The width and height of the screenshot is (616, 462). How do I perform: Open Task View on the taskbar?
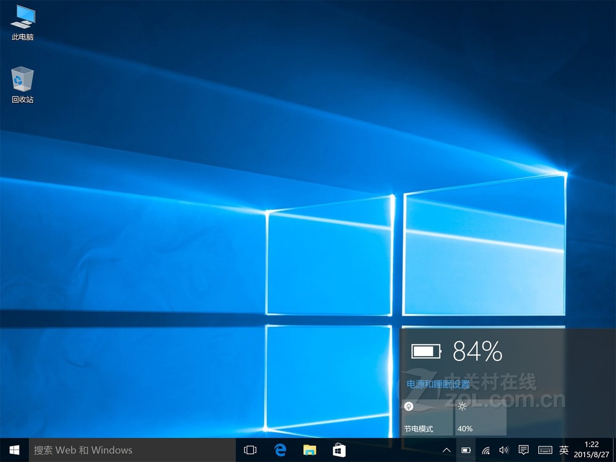250,450
